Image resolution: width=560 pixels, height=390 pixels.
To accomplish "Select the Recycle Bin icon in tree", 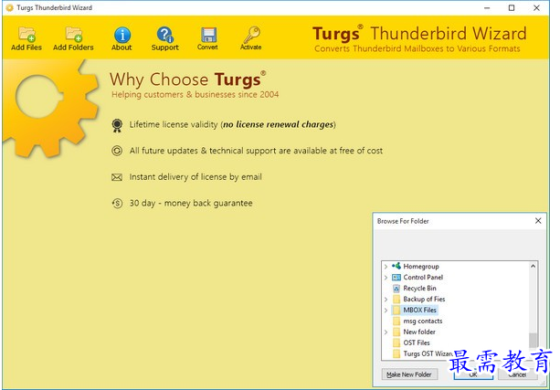I will tap(396, 289).
